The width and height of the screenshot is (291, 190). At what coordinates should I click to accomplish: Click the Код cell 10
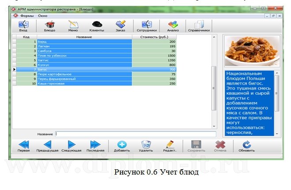(x=26, y=83)
